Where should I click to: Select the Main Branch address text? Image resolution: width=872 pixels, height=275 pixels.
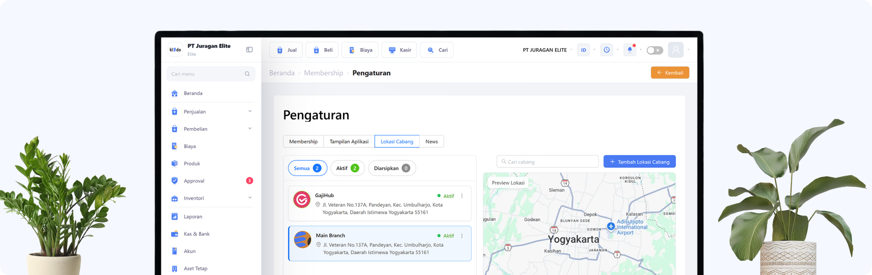[x=383, y=249]
